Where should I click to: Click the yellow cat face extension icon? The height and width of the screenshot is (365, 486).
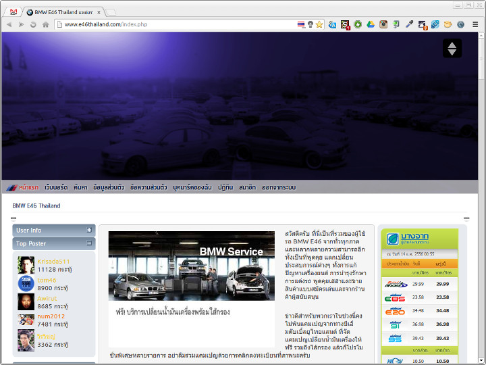[448, 24]
